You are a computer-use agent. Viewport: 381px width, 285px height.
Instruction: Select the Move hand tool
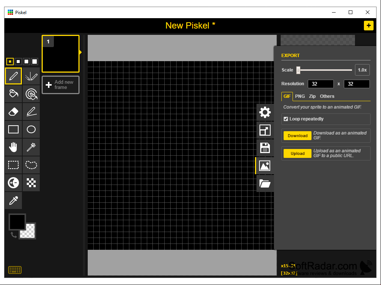coord(13,147)
